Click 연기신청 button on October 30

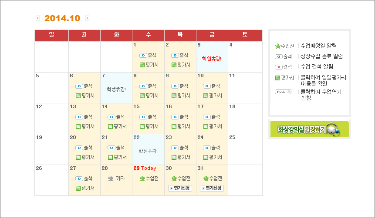180,188
